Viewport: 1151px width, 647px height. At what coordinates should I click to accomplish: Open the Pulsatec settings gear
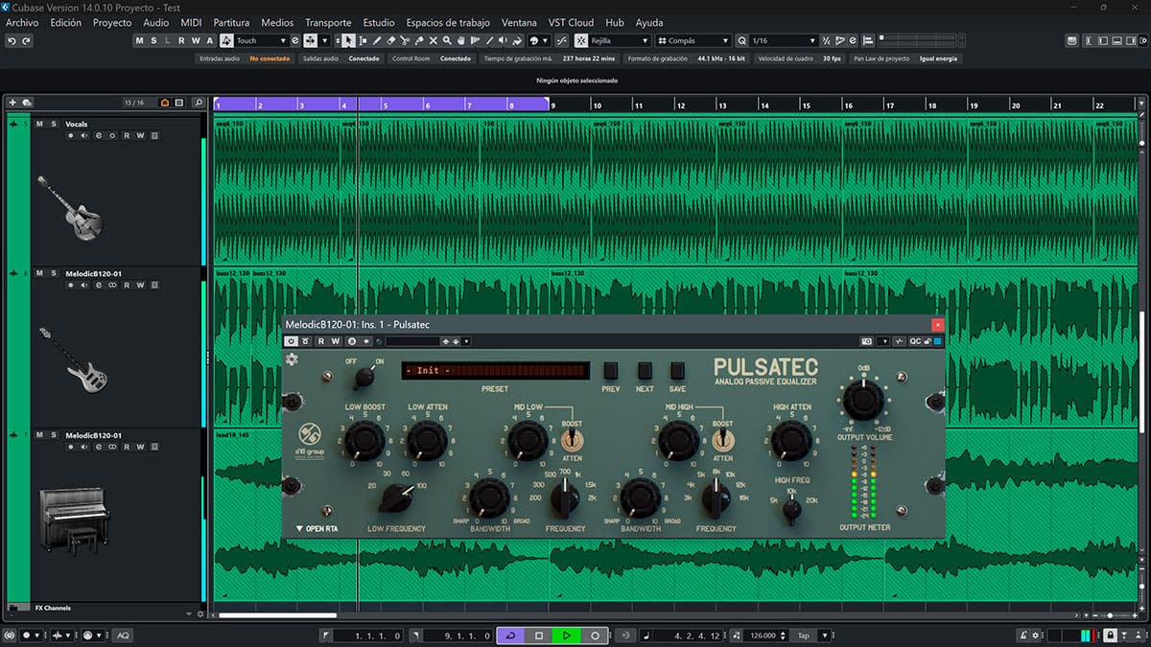point(292,359)
